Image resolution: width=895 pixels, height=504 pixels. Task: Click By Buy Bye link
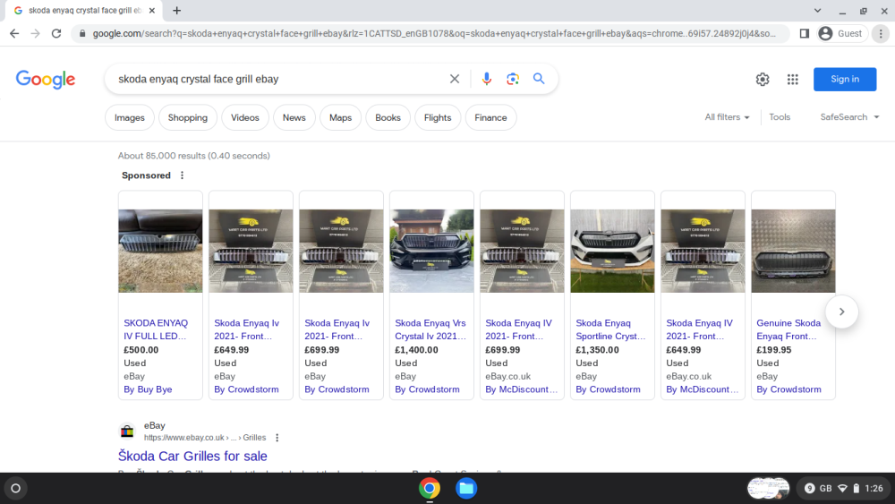pos(148,389)
